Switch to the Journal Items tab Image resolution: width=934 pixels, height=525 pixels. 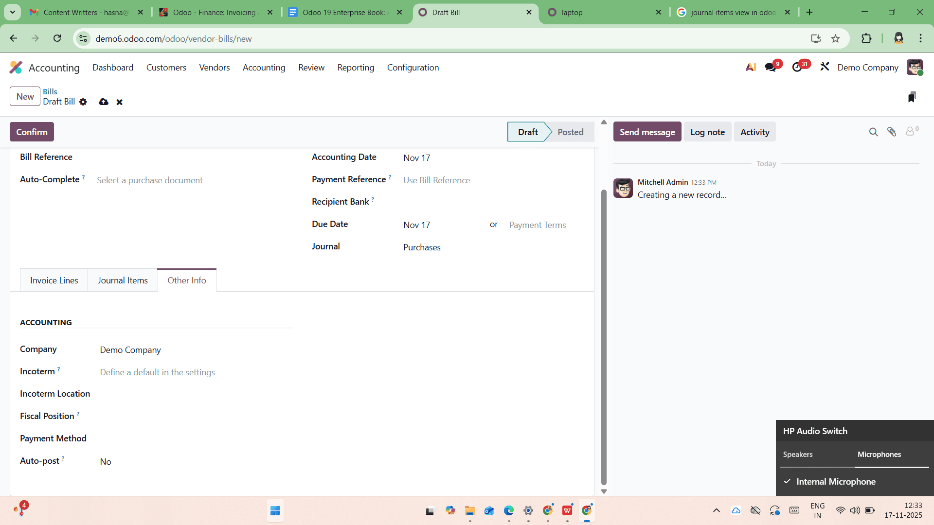point(123,280)
